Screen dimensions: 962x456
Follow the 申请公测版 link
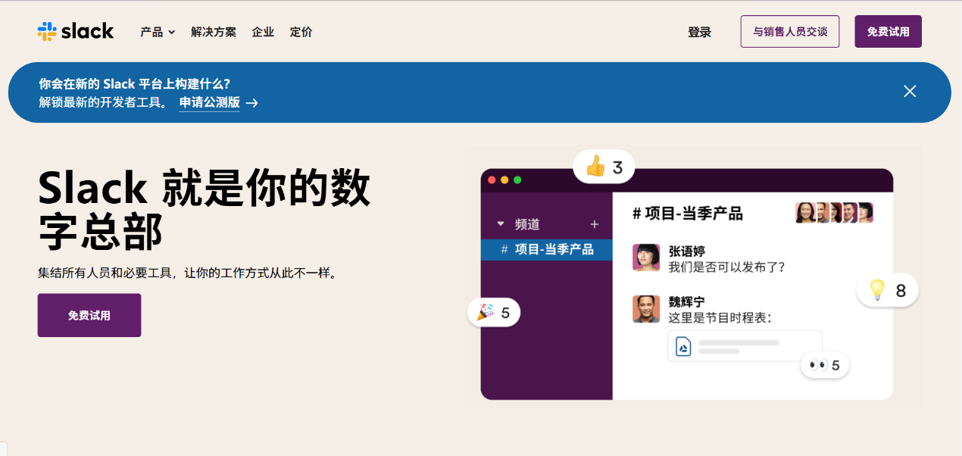pos(209,102)
